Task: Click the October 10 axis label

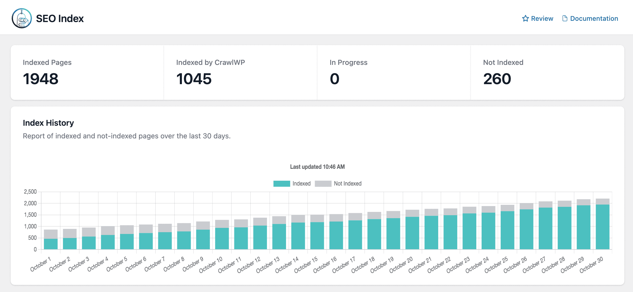Action: [x=211, y=265]
